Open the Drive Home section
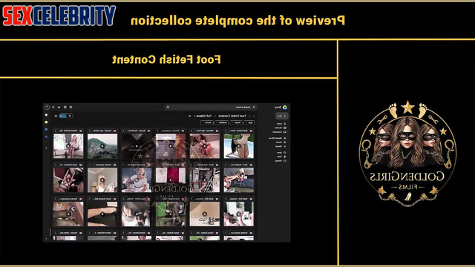This screenshot has width=475, height=267. 281,124
